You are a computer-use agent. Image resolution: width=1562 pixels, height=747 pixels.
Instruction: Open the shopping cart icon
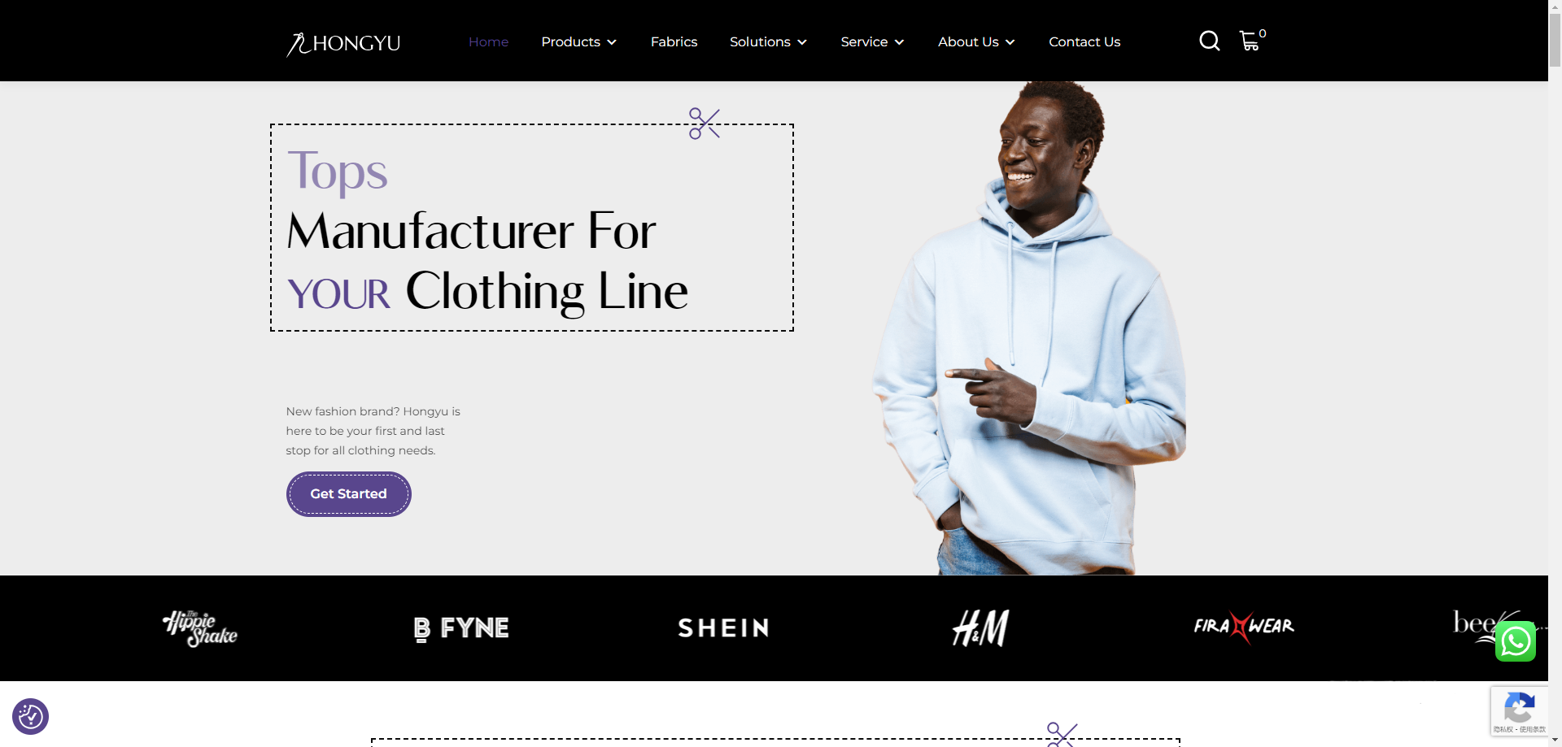[x=1251, y=40]
